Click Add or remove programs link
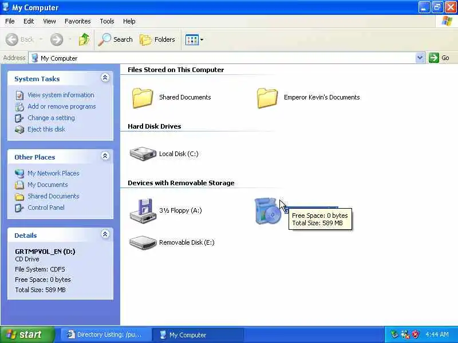 point(62,106)
